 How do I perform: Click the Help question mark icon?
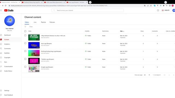(x=158, y=10)
